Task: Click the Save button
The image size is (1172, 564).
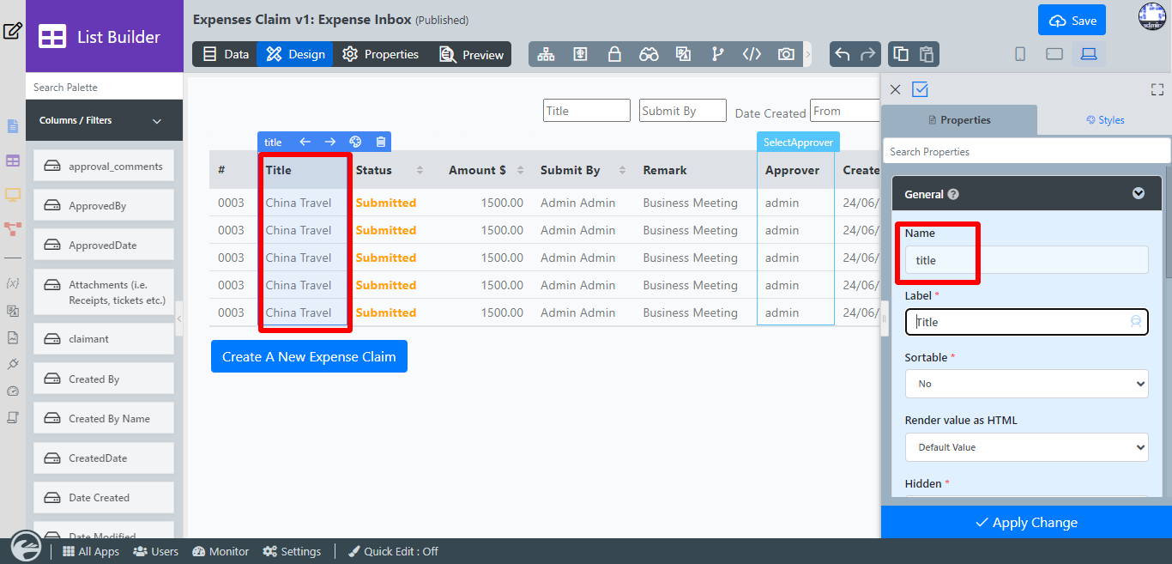Action: (1072, 21)
